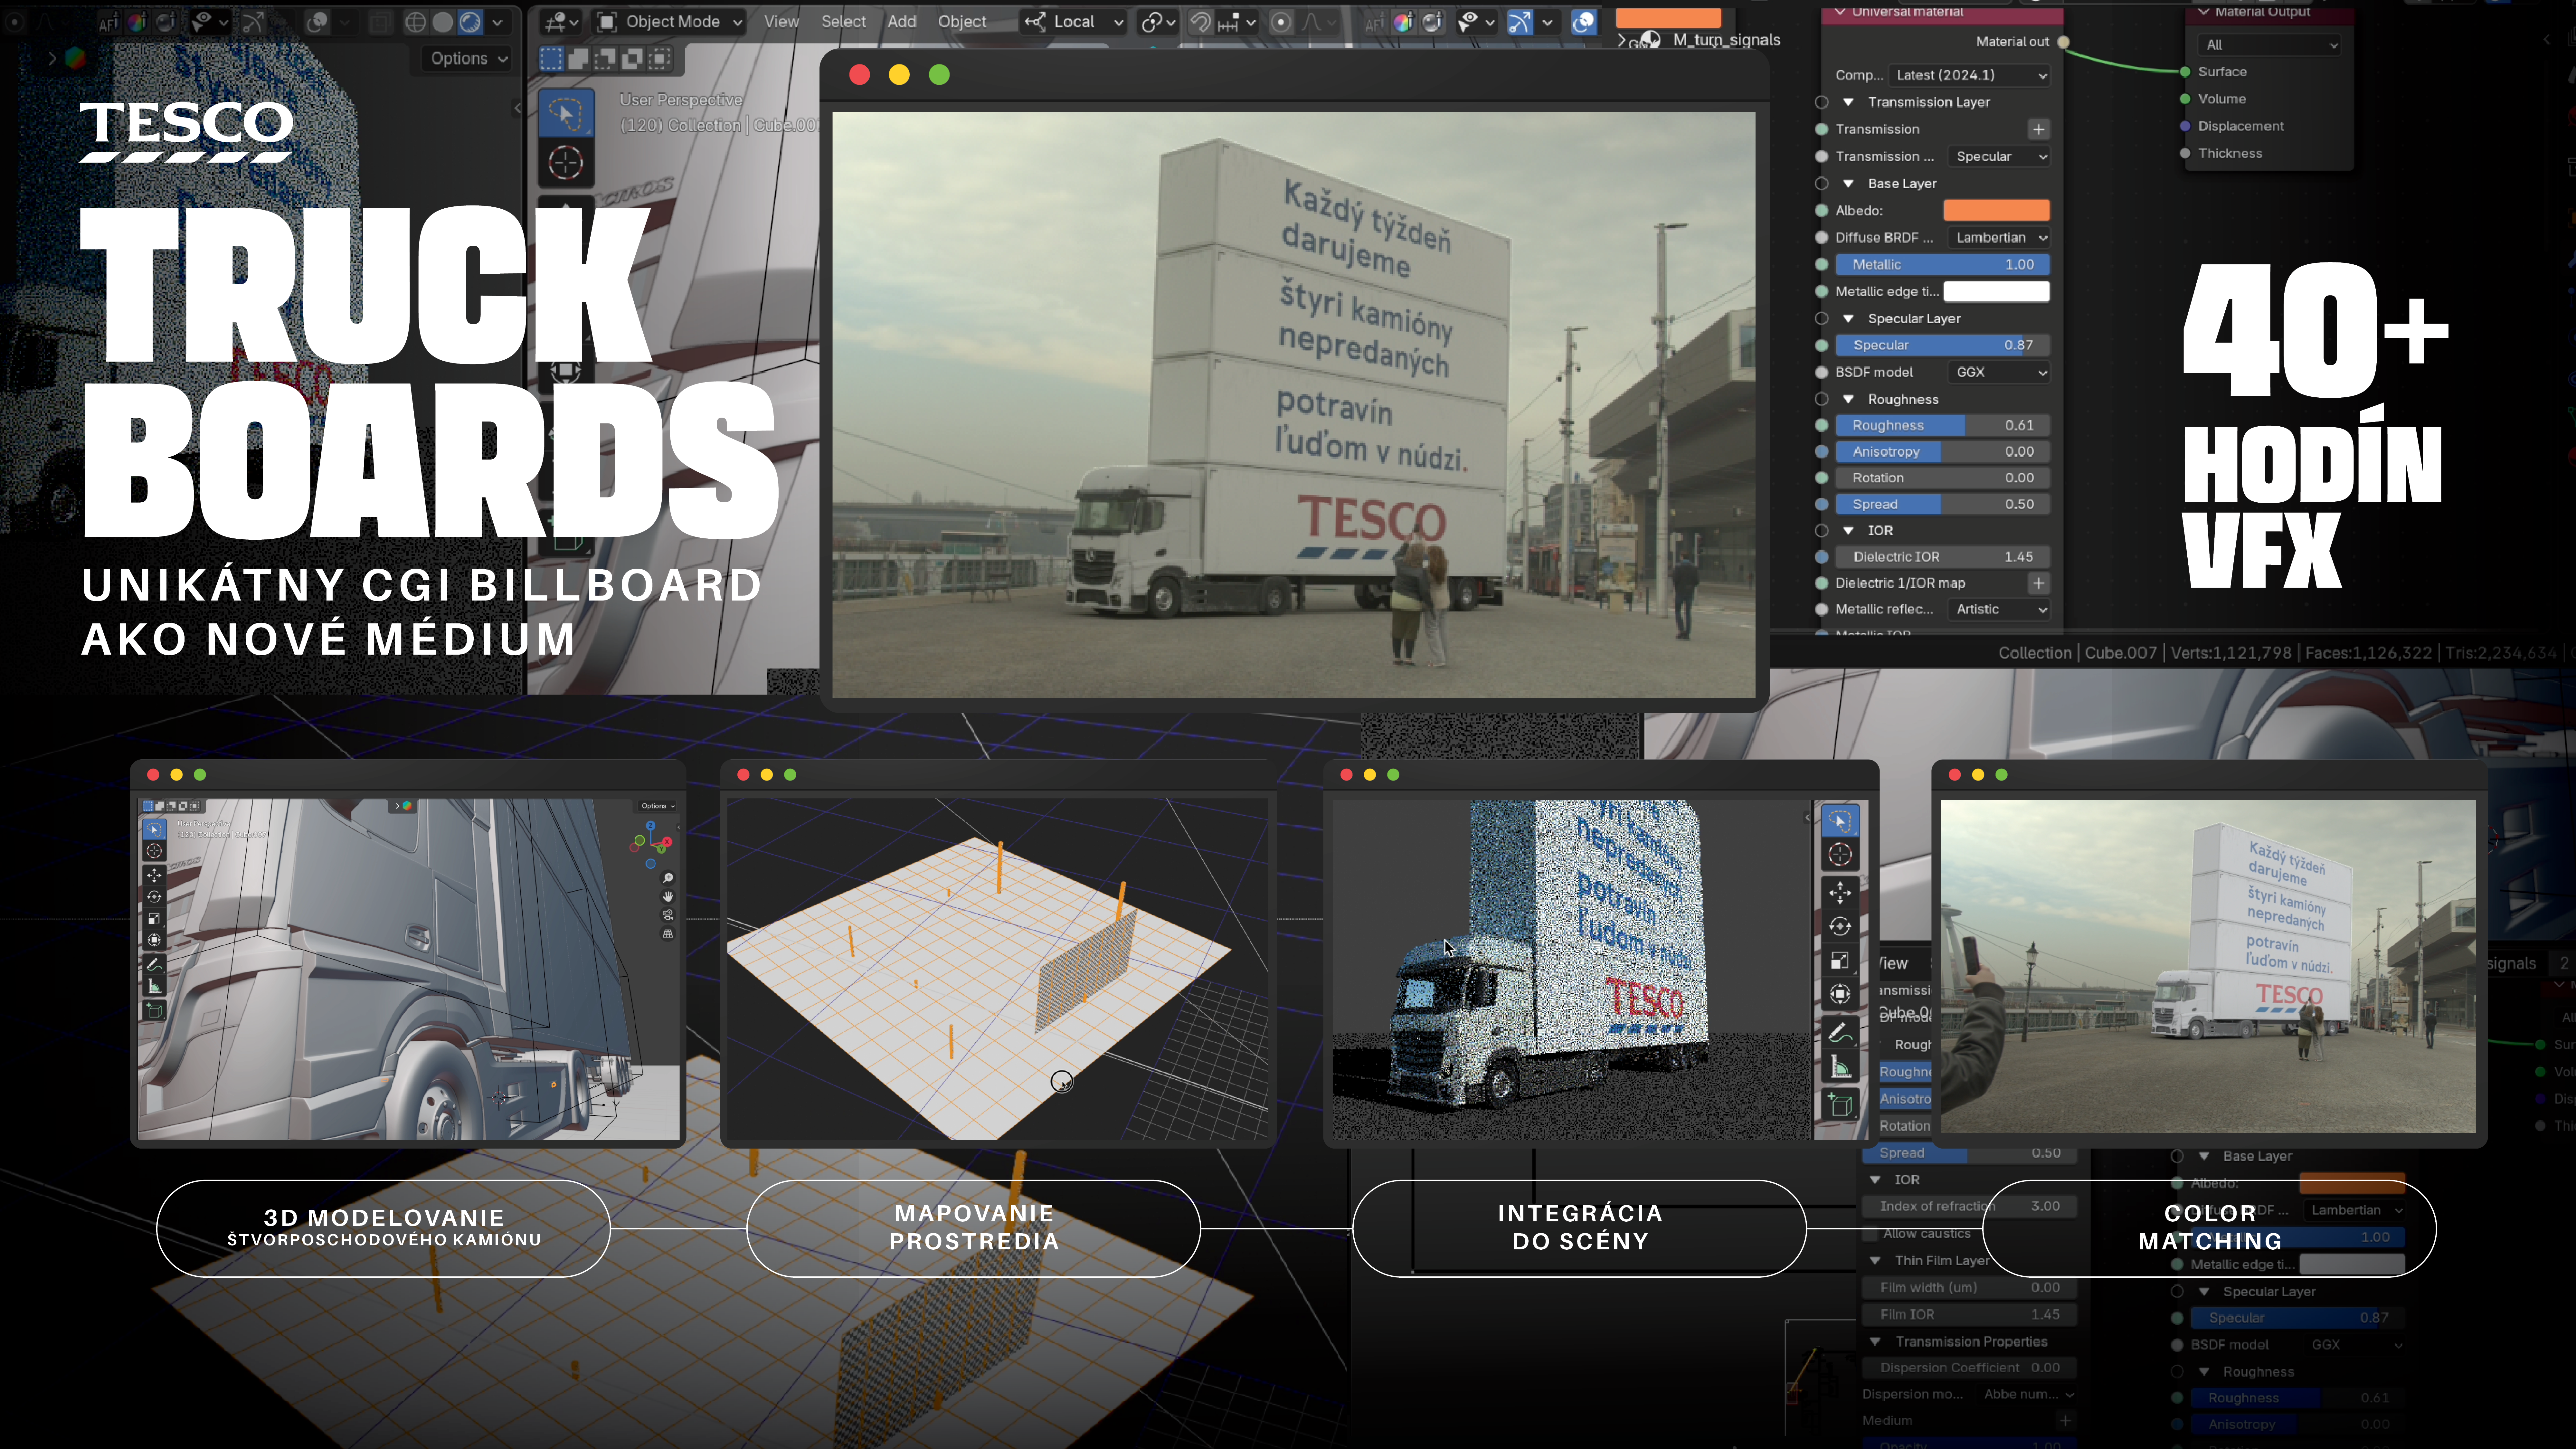
Task: Open the View menu
Action: [x=781, y=22]
